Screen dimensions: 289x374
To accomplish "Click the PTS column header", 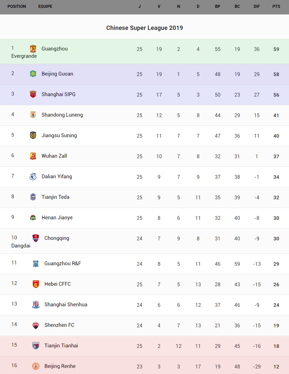I will pos(276,6).
